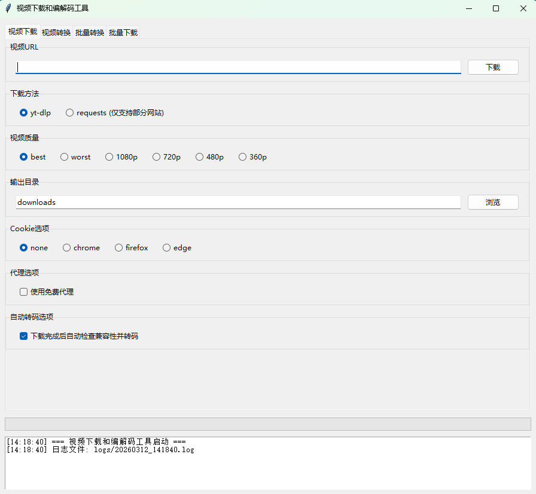Enable the 使用免费代理 checkbox
Image resolution: width=536 pixels, height=494 pixels.
23,292
